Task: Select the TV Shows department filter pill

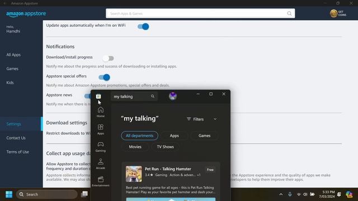Action: [x=165, y=147]
